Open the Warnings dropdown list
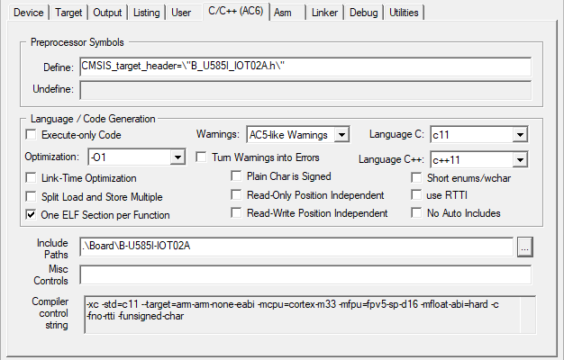Screen dimensions: 564x360 (341, 135)
